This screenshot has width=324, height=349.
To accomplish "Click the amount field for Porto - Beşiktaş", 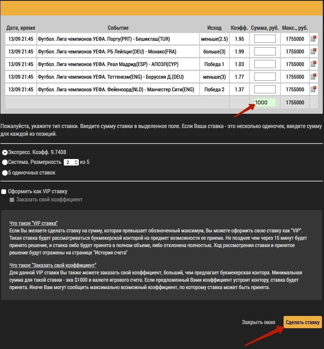I will pyautogui.click(x=265, y=39).
